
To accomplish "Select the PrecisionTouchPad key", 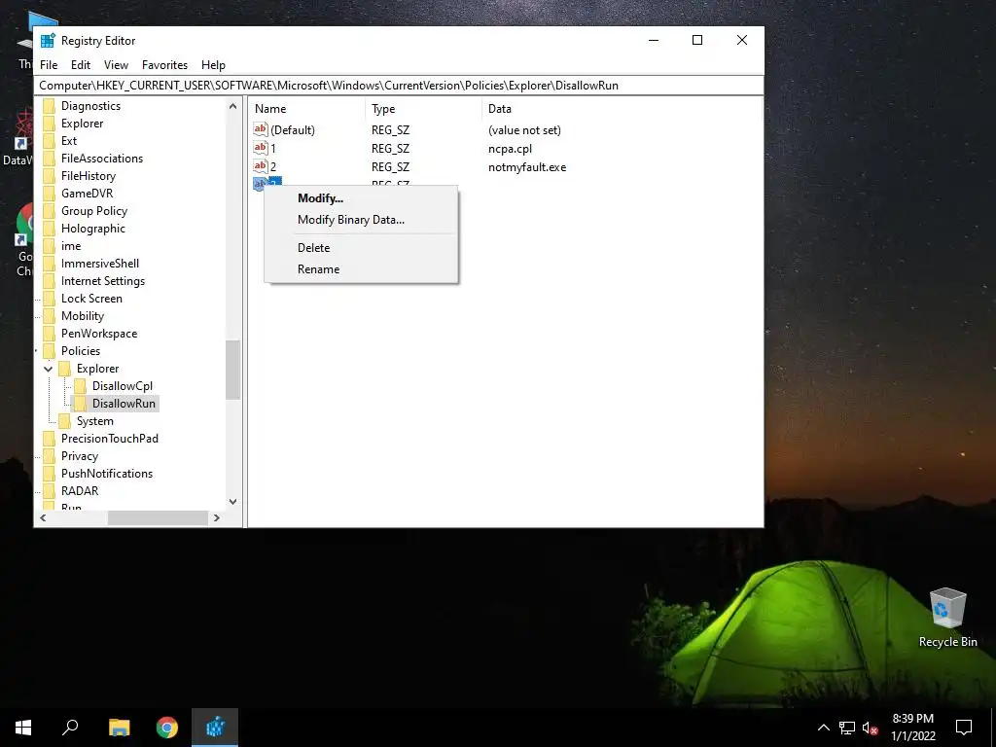I will click(x=110, y=439).
